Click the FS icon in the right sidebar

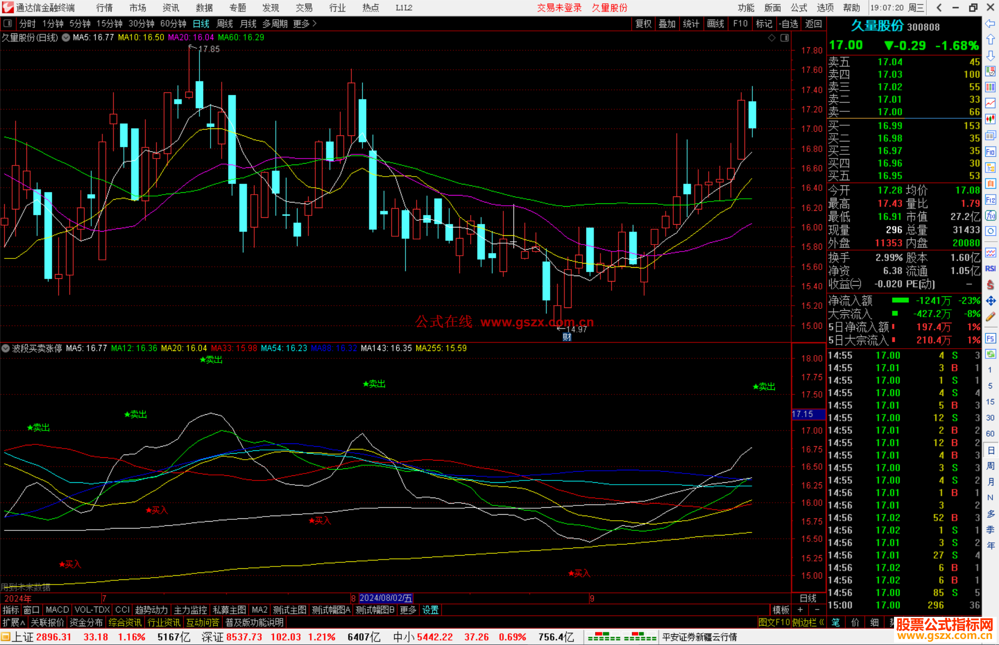990,338
